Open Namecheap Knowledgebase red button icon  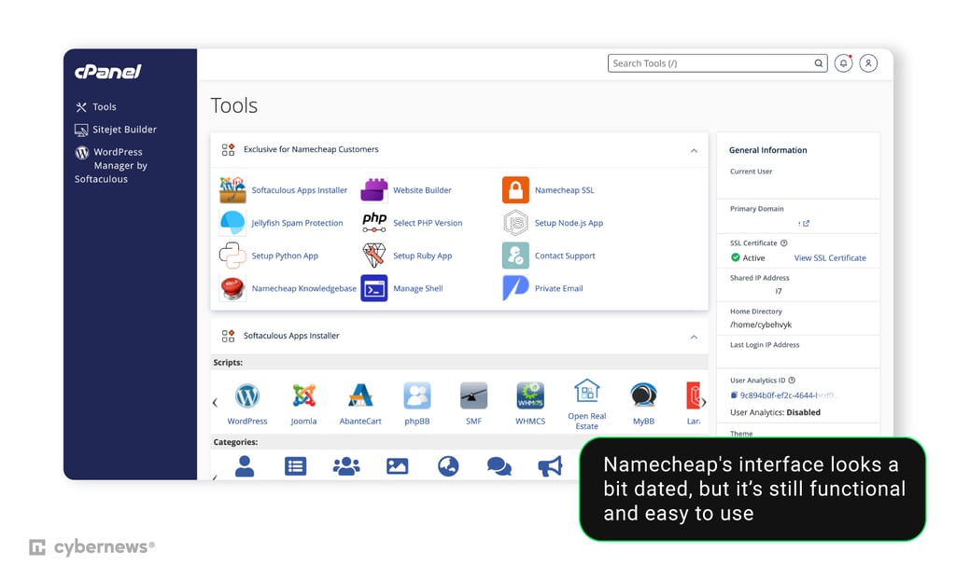click(232, 289)
